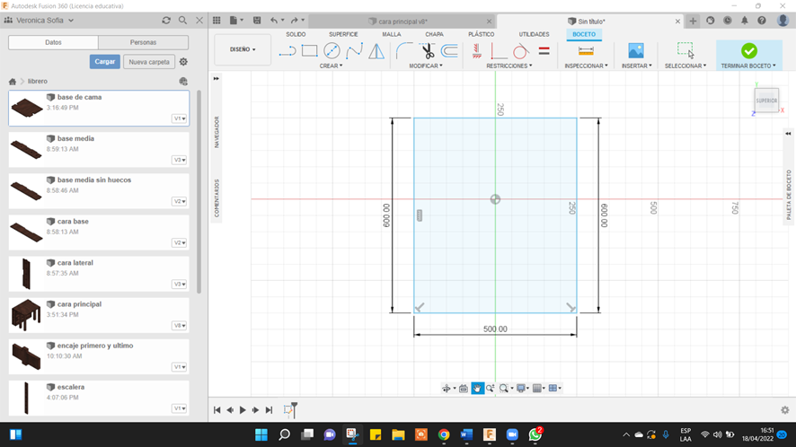
Task: Select the Rectangle sketch tool
Action: [309, 51]
